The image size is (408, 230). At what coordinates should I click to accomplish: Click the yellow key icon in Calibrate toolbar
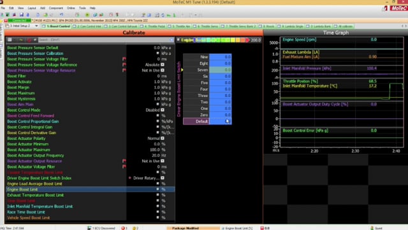21,40
